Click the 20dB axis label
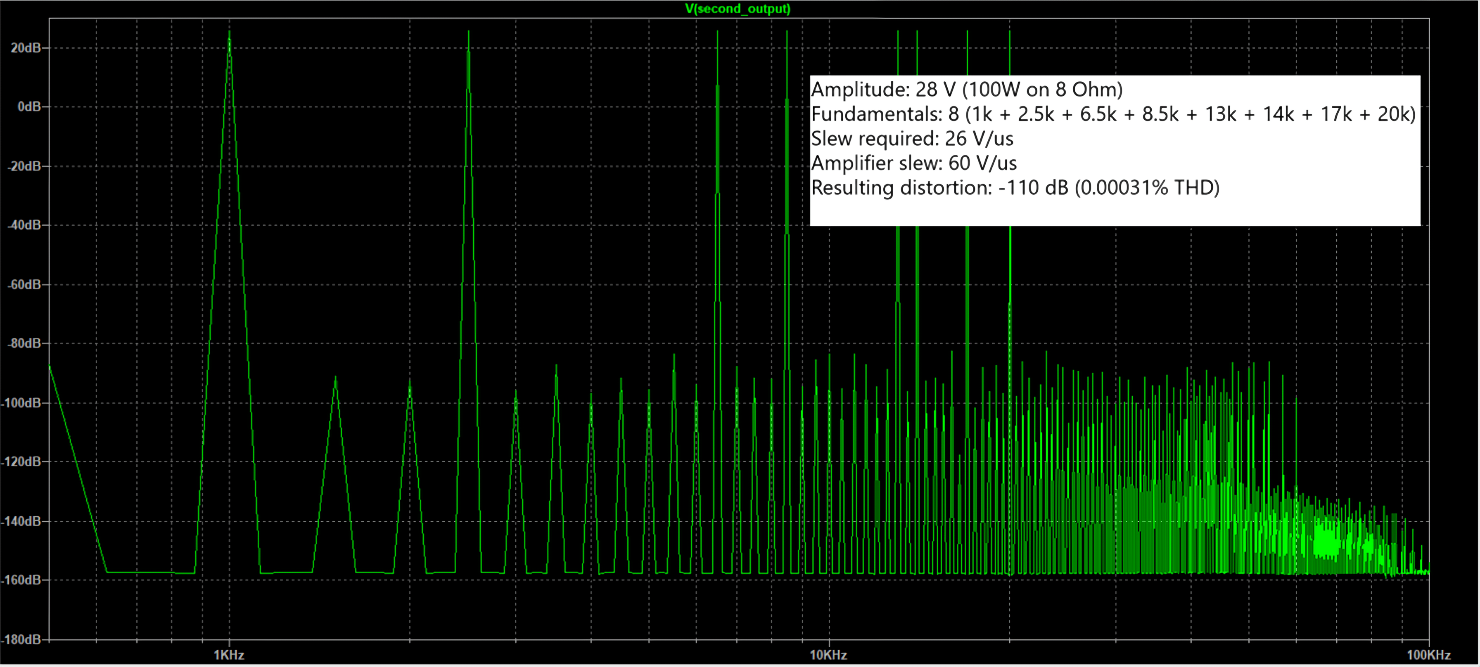1480x667 pixels. tap(25, 47)
